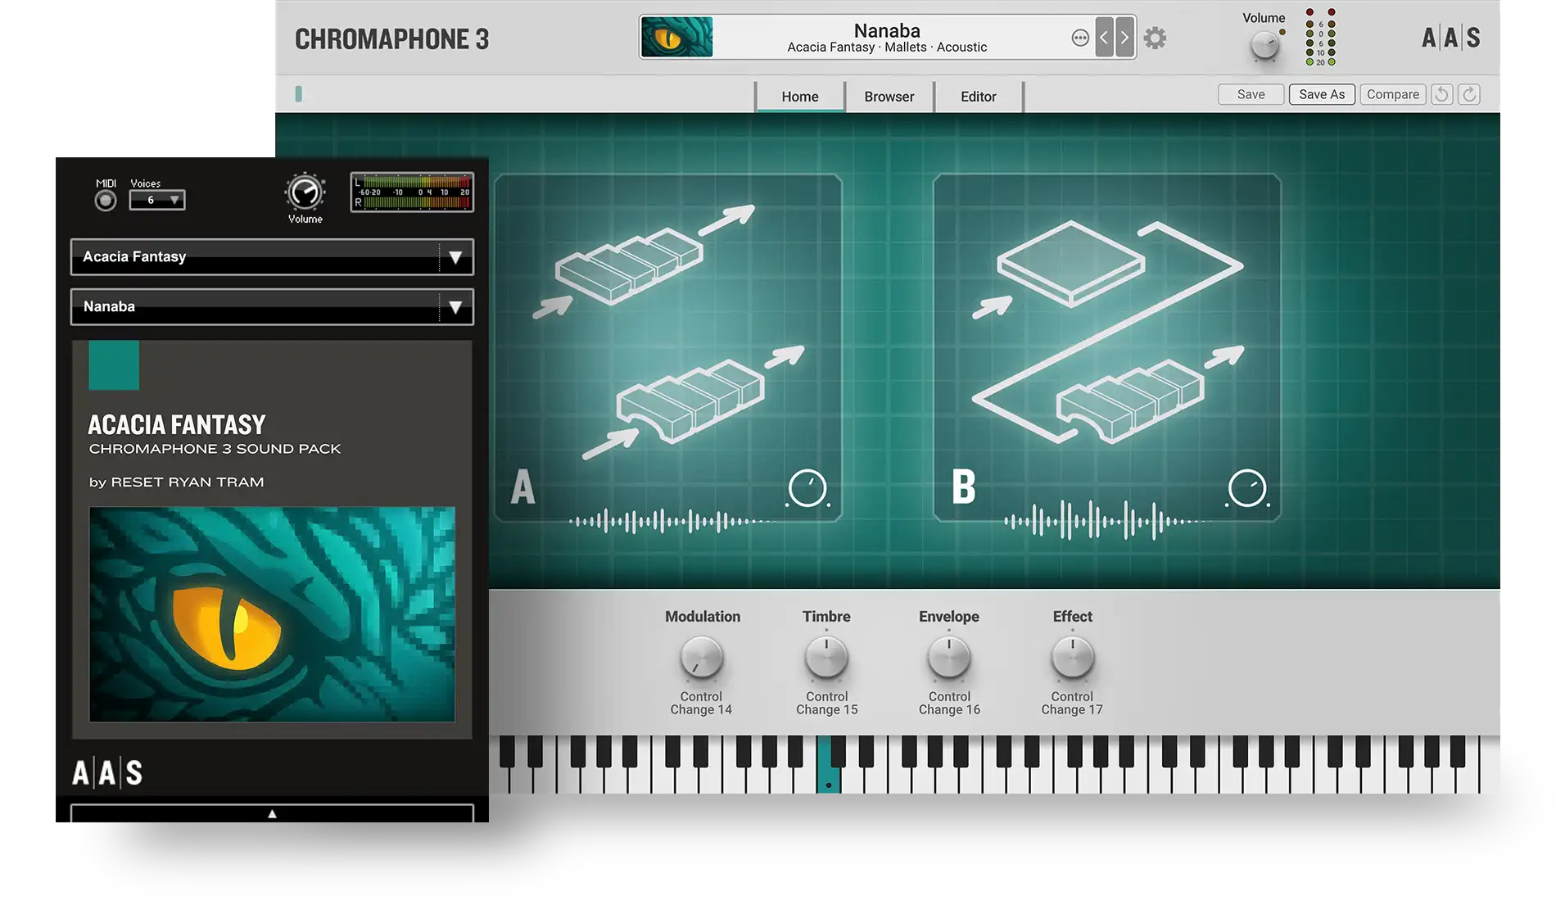Adjust the Volume knob in player panel
1556x901 pixels.
[305, 193]
